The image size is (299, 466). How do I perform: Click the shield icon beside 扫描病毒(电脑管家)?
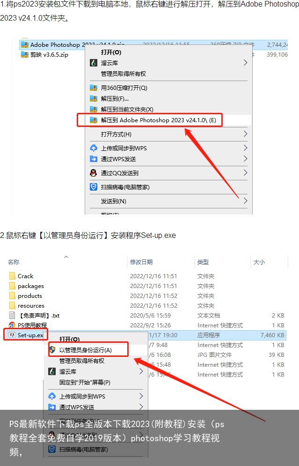click(x=94, y=187)
